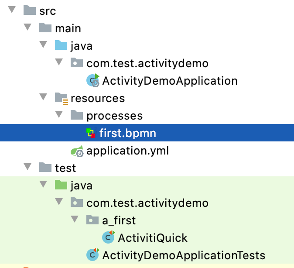Select ActivityDemoApplicationTests in the tree
Viewport: 294px width, 268px height.
(x=183, y=255)
